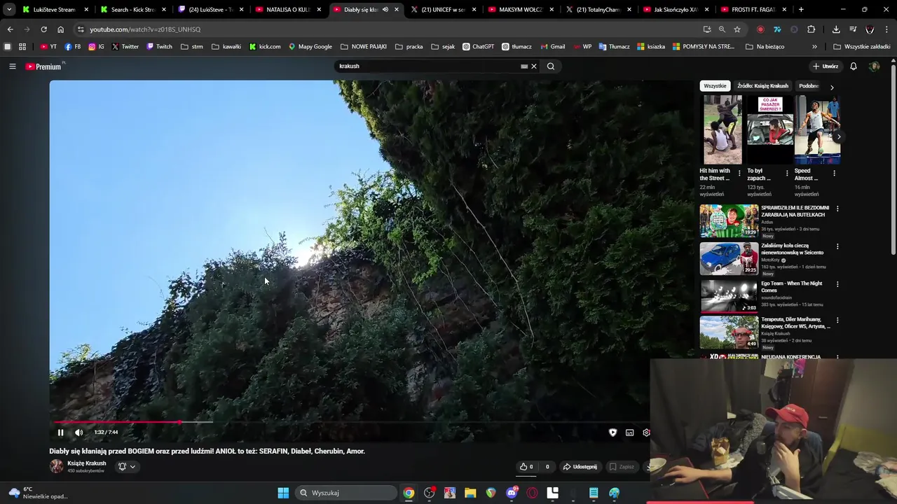The image size is (897, 504).
Task: Open more options for the 'Ego Team' video
Action: click(x=837, y=284)
